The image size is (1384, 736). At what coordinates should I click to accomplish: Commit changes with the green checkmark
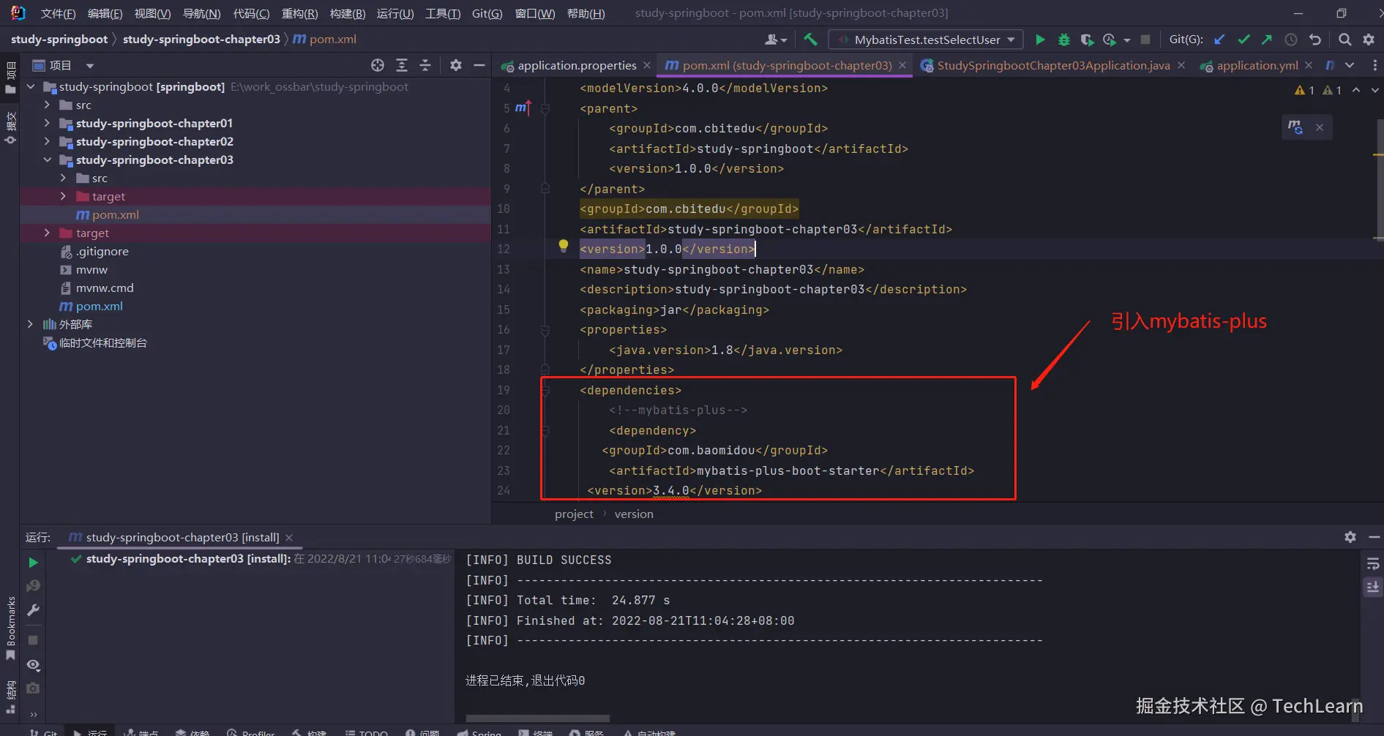coord(1243,40)
